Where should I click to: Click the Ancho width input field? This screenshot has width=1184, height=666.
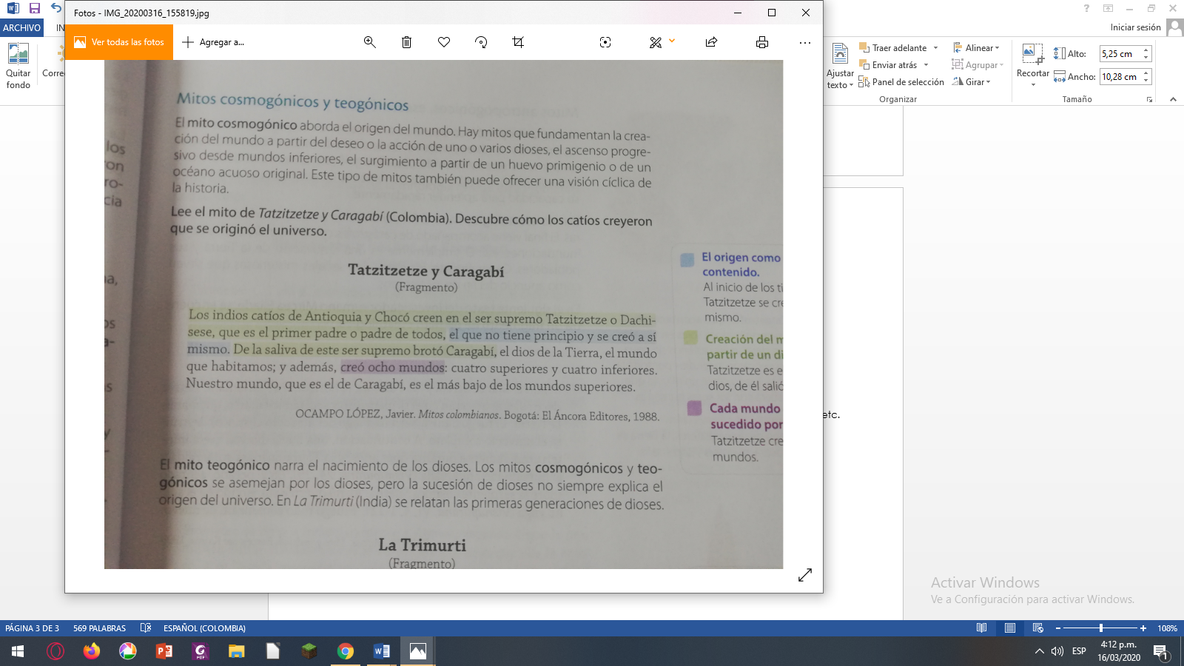pos(1120,77)
